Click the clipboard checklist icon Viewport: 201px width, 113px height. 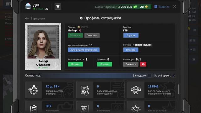(x=34, y=109)
